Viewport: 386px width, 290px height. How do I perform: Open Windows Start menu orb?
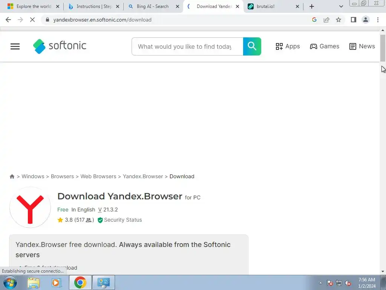[10, 282]
